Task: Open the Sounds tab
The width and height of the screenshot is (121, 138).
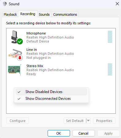Action: click(x=44, y=14)
